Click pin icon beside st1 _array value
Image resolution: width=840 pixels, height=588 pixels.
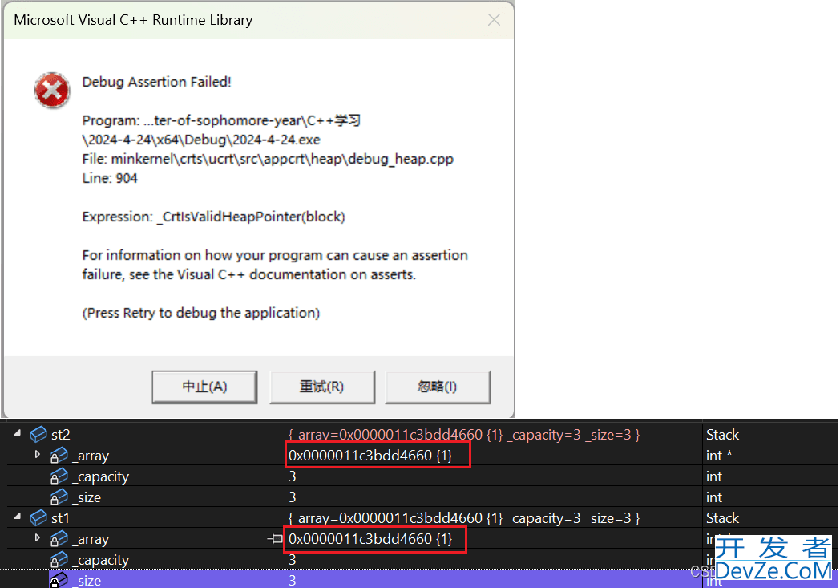(x=275, y=539)
